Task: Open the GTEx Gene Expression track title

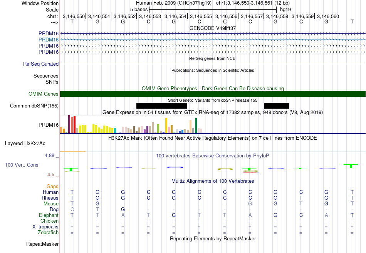Action: [x=213, y=112]
